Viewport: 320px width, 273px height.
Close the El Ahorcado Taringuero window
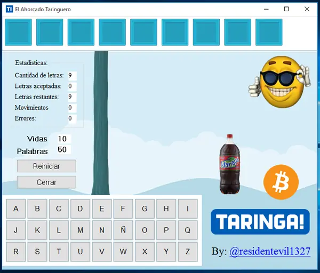tap(307, 9)
